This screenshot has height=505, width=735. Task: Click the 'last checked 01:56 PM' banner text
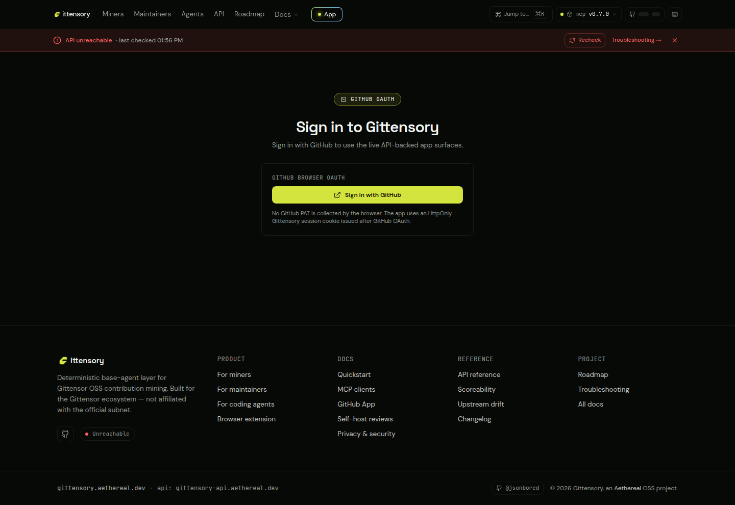151,40
